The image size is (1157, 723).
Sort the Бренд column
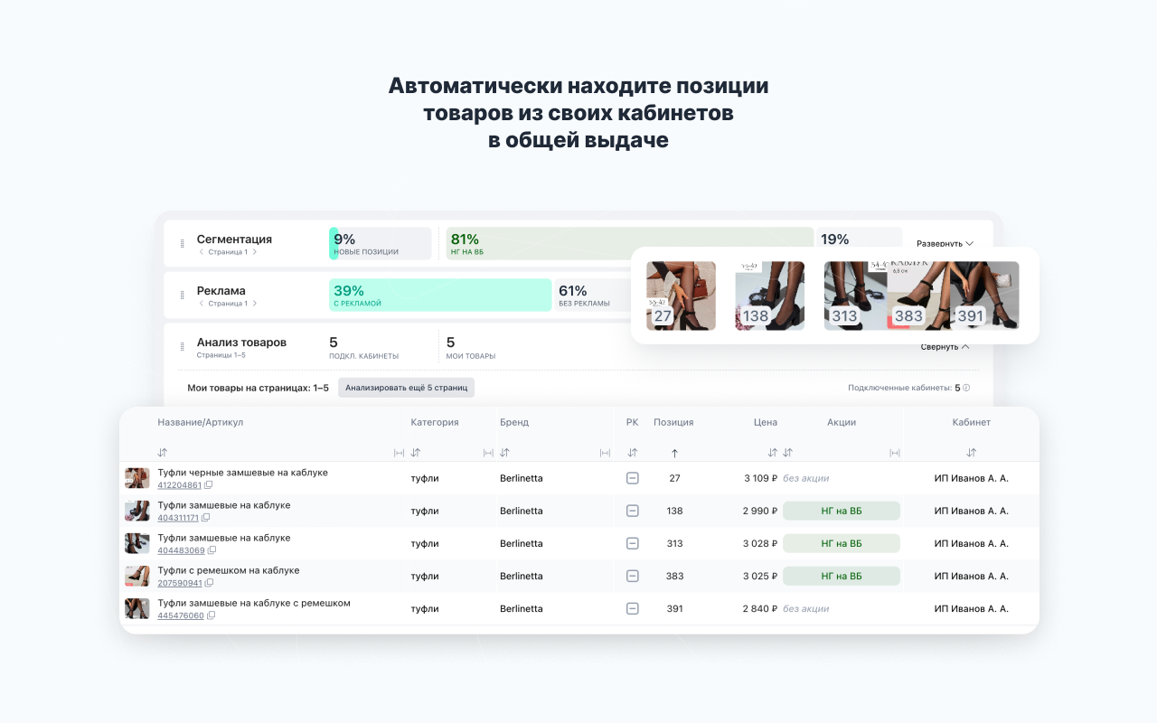[504, 452]
